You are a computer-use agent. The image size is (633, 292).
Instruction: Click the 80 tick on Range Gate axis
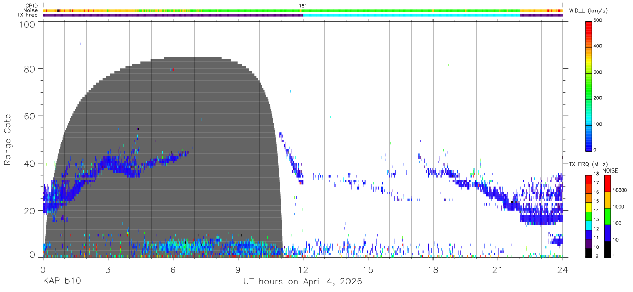click(x=29, y=68)
